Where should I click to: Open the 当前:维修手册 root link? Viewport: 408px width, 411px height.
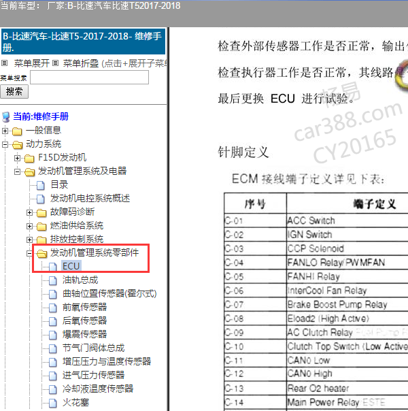(x=41, y=116)
